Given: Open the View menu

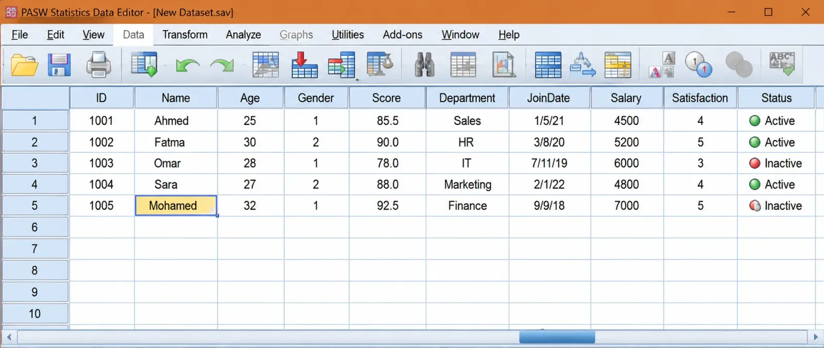Looking at the screenshot, I should tap(93, 34).
